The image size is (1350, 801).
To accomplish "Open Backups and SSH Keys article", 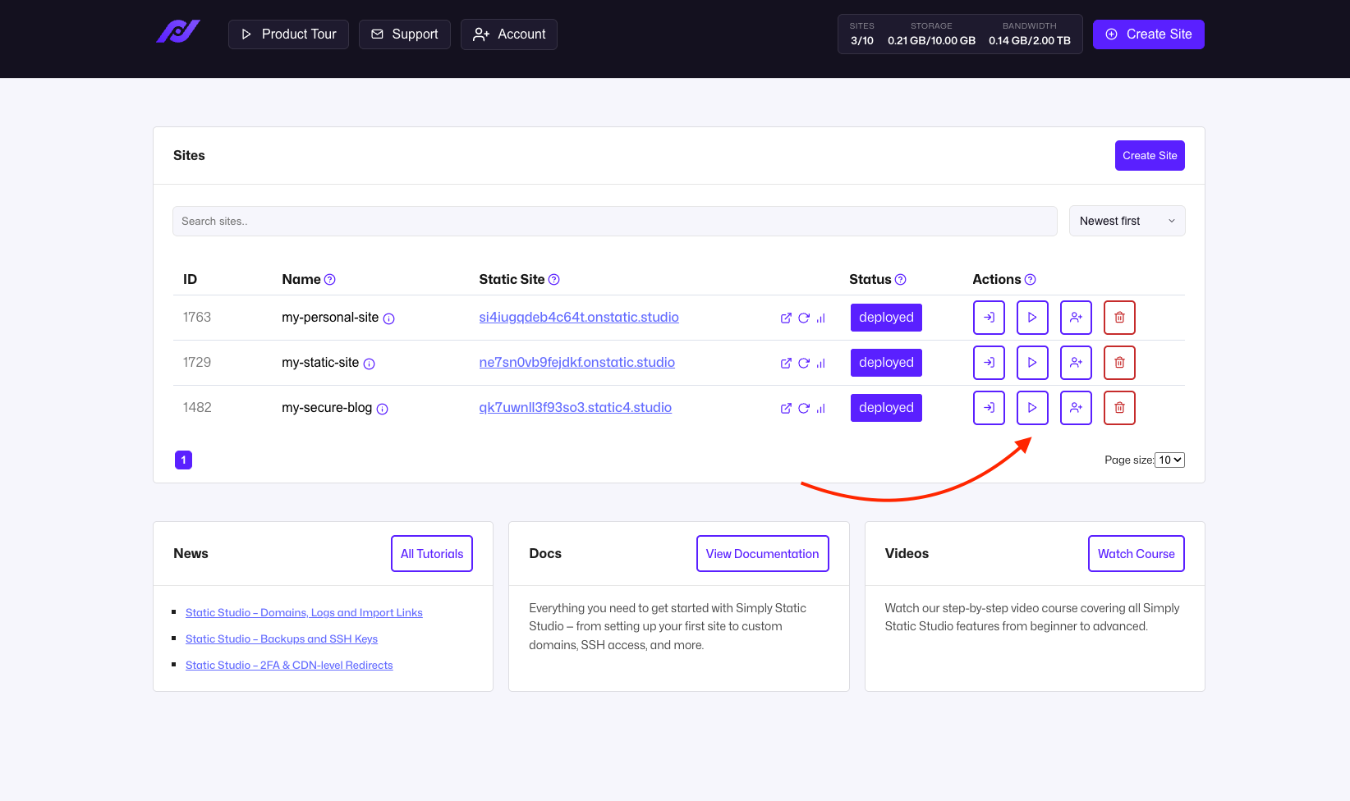I will click(282, 639).
